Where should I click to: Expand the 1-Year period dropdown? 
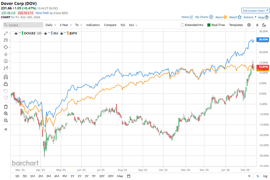(x=66, y=25)
